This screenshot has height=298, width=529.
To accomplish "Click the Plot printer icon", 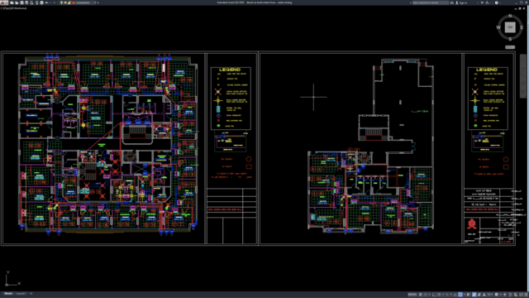I will (42, 2).
